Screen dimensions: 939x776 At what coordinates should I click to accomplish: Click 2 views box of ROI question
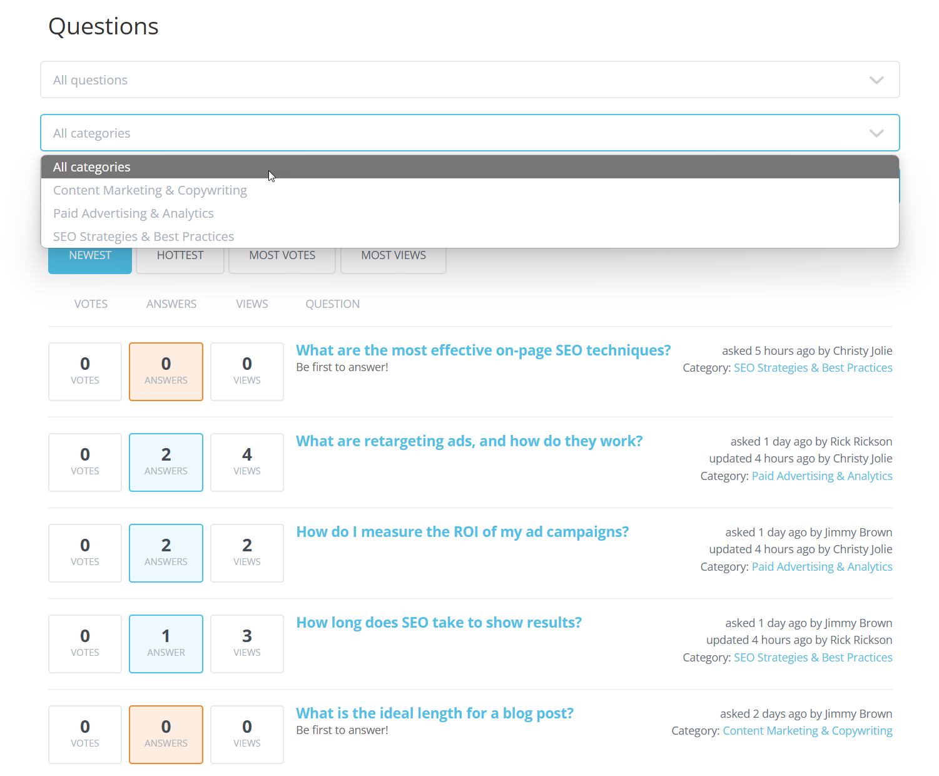tap(247, 553)
